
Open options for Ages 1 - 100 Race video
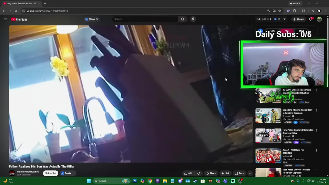316,150
